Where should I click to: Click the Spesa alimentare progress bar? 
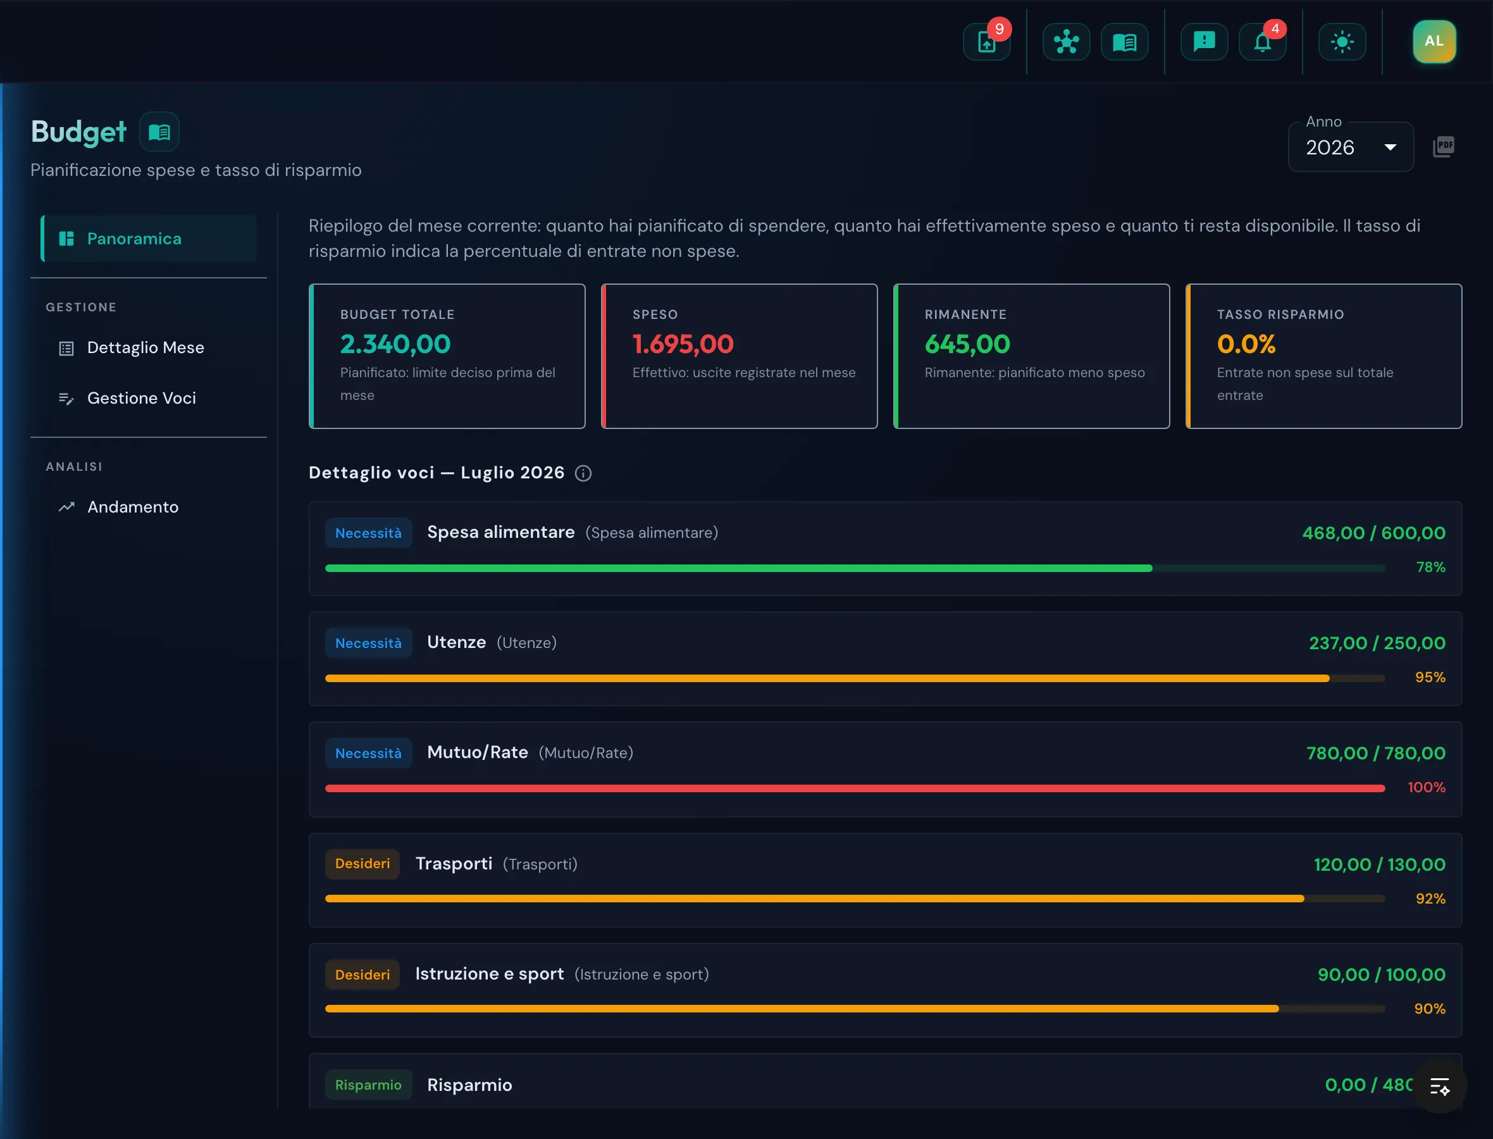(x=855, y=568)
